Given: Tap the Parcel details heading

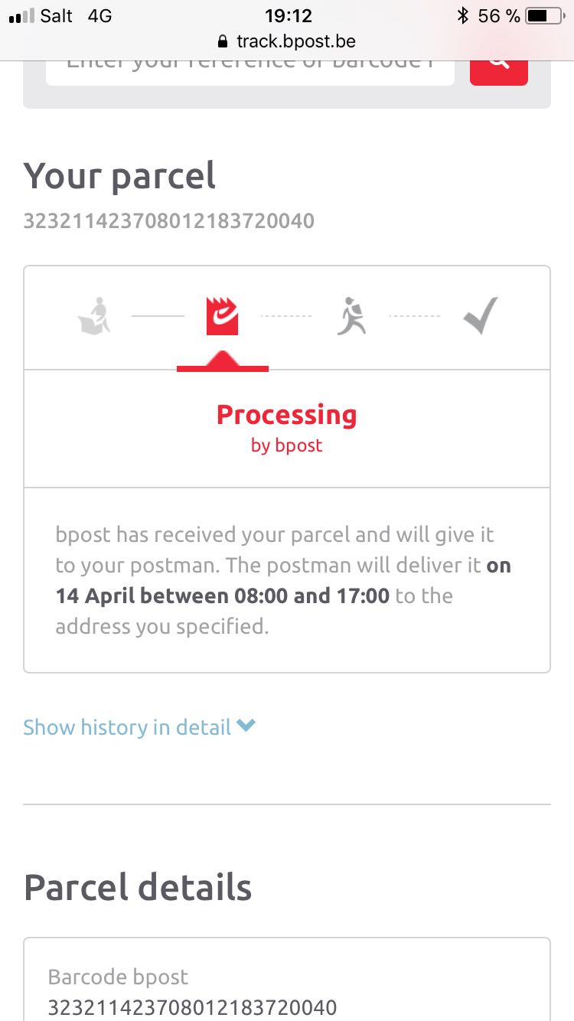Looking at the screenshot, I should (x=138, y=888).
